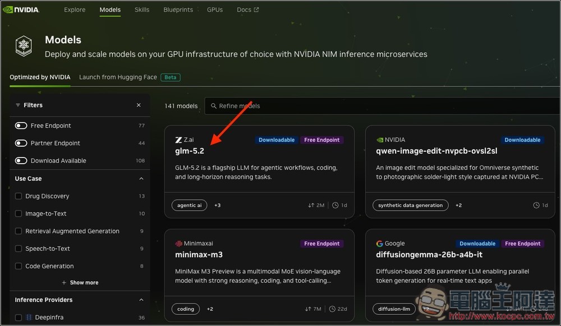Toggle the Download Available filter switch
Image resolution: width=561 pixels, height=326 pixels.
pyautogui.click(x=21, y=161)
